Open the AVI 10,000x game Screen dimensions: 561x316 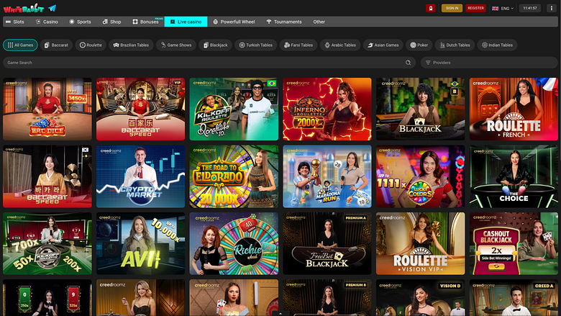point(140,244)
